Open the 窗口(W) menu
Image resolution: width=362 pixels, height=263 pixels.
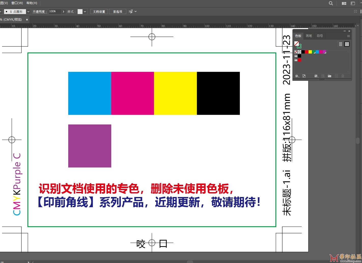(x=17, y=3)
